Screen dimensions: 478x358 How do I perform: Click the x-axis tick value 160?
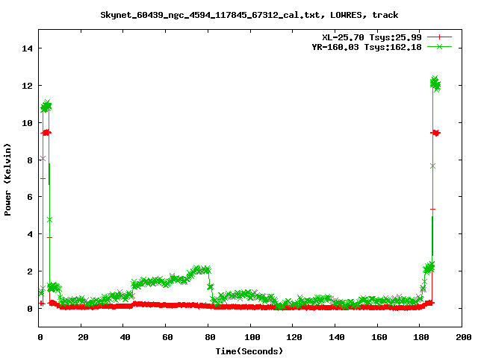pyautogui.click(x=379, y=337)
